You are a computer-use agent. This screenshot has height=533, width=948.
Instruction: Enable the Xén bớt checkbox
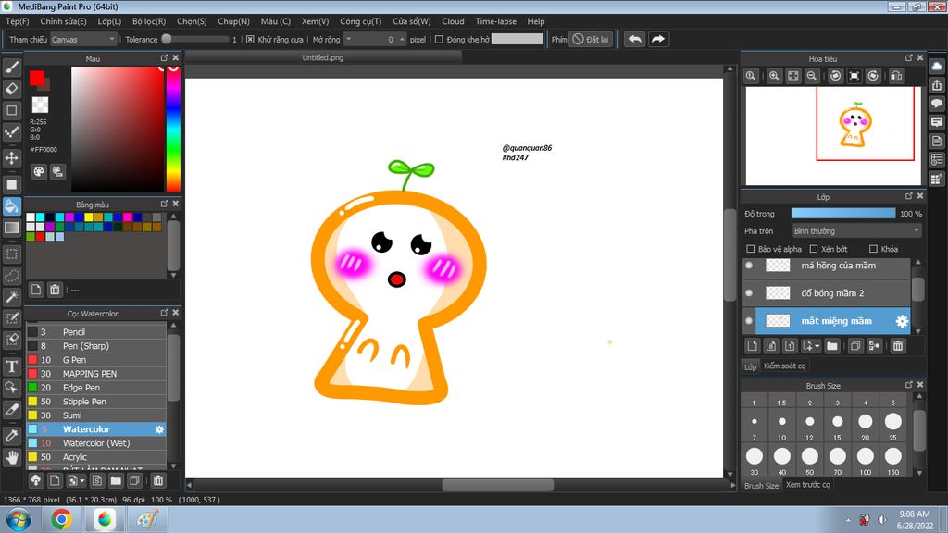click(x=814, y=249)
